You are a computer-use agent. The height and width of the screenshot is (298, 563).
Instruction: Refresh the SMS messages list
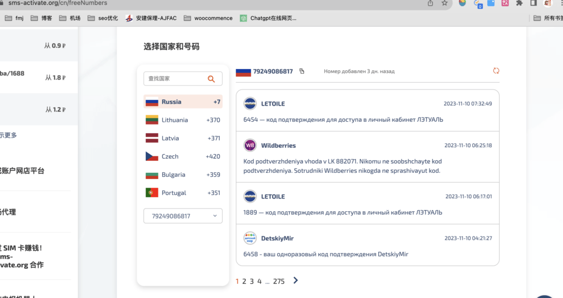click(x=496, y=71)
